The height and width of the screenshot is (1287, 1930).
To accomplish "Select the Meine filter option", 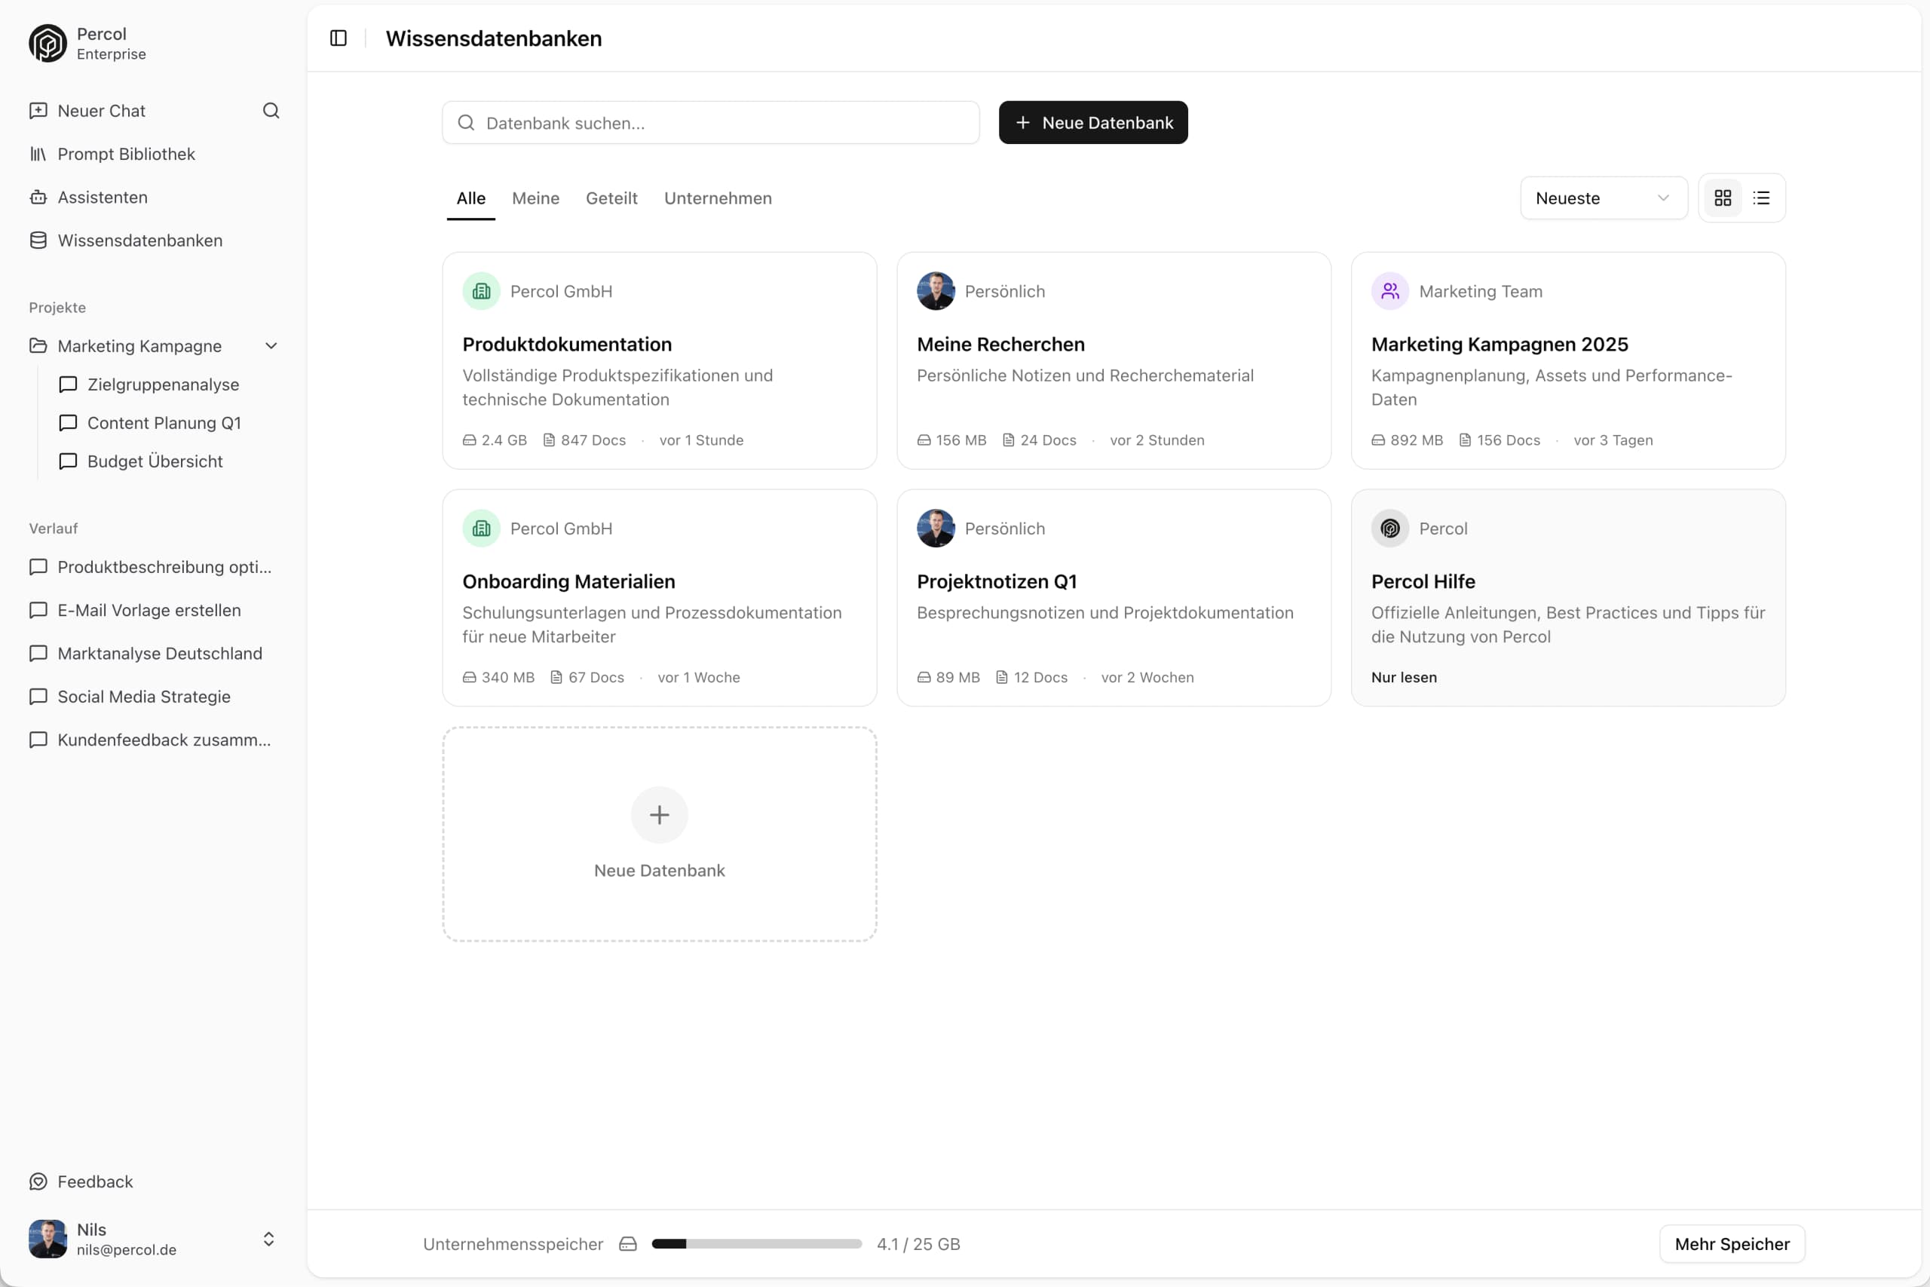I will (x=535, y=198).
